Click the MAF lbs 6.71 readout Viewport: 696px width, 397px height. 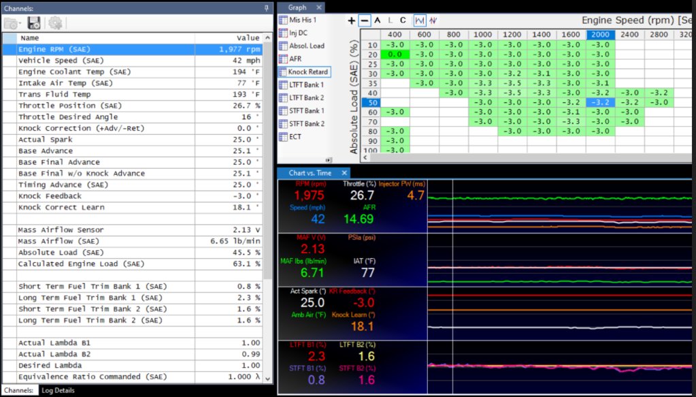(x=312, y=272)
